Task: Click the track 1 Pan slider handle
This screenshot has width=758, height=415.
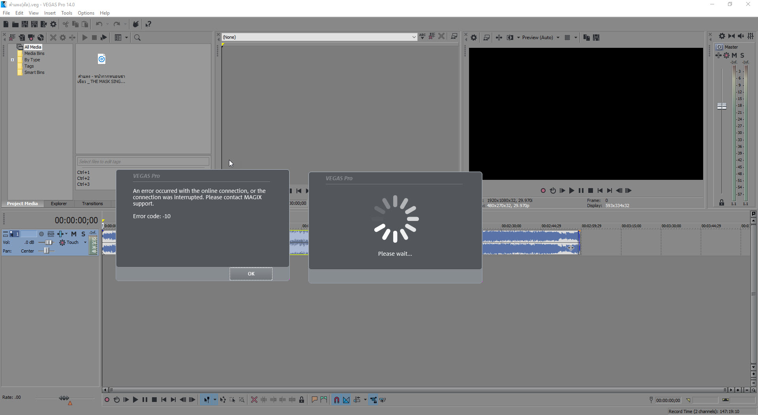Action: (x=46, y=251)
